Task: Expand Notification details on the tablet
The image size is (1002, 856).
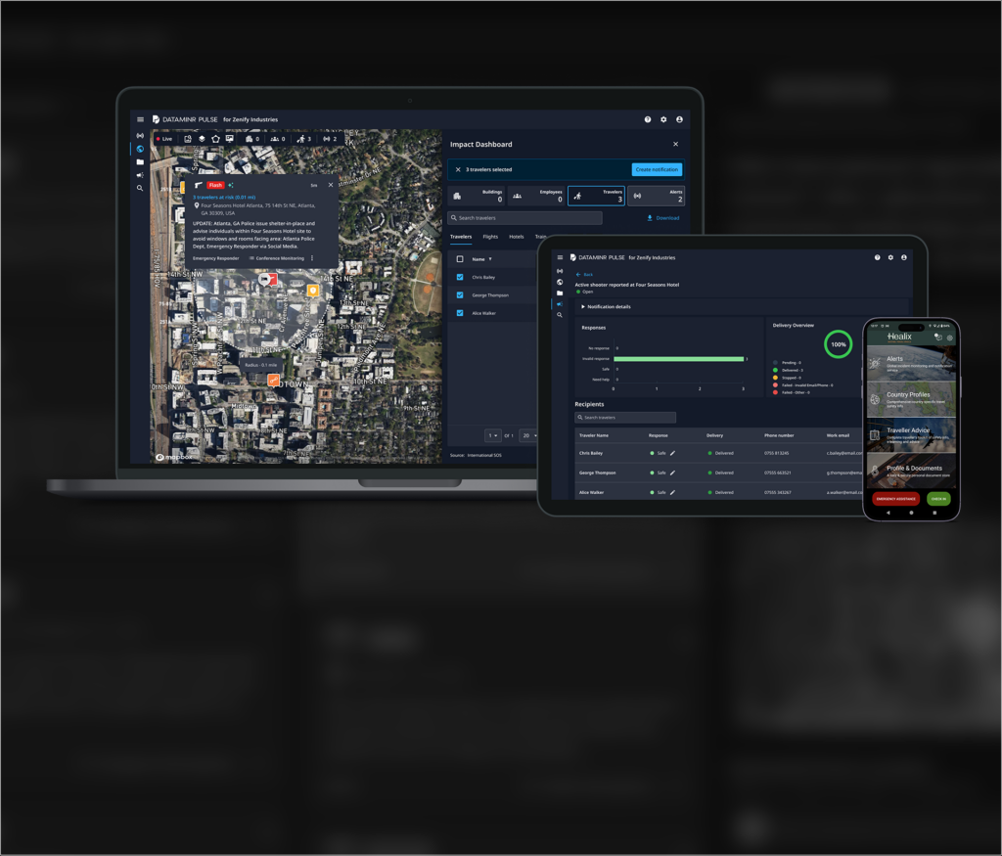Action: coord(606,306)
